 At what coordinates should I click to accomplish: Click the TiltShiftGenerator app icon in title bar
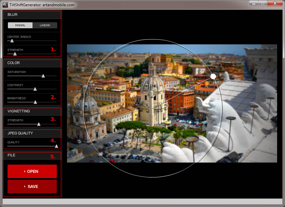(x=5, y=5)
